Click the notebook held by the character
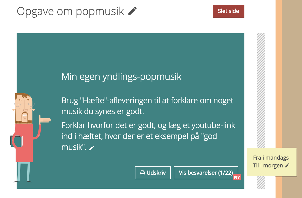The width and height of the screenshot is (302, 198). pos(15,141)
